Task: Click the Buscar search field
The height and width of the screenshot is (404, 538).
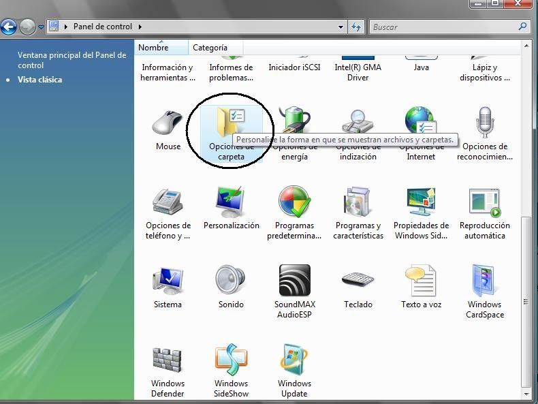Action: (x=443, y=27)
